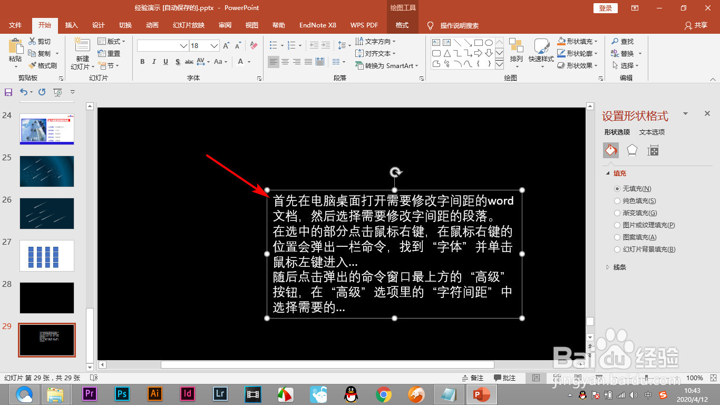The height and width of the screenshot is (405, 720).
Task: Click the Share (共享) button
Action: pos(696,25)
